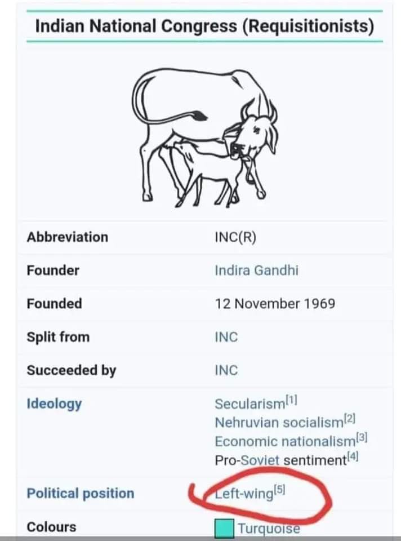Jump to citation 2 after Nehruvian socialism
The image size is (401, 541).
pos(349,419)
